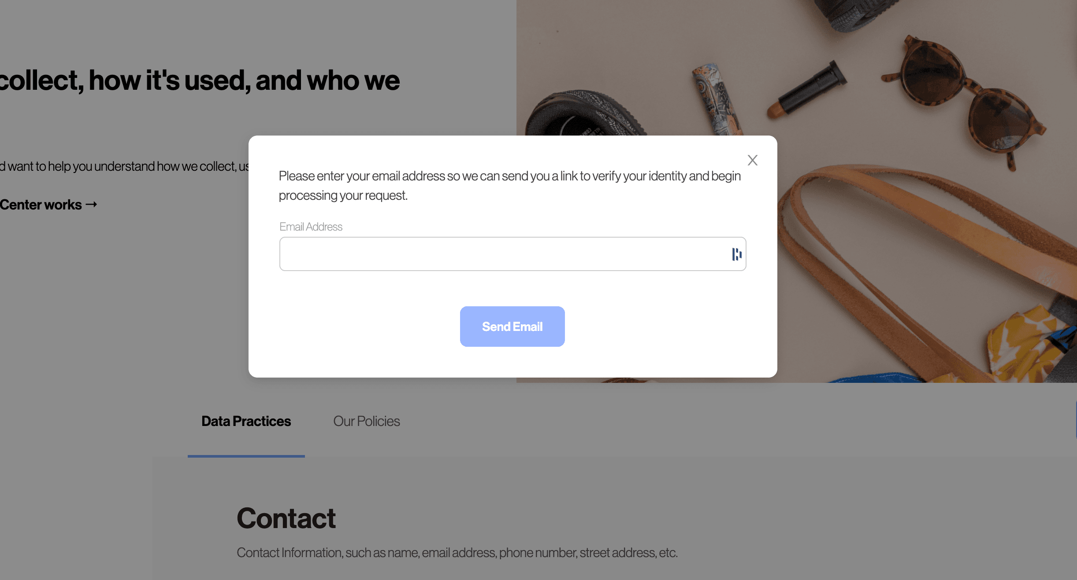Click the contact information description text

click(x=457, y=552)
